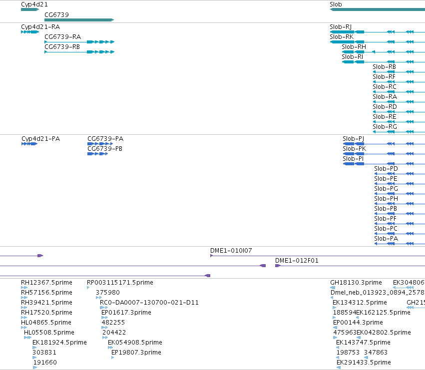Open the RH17520.5prime EST
Screen dimensions: 425x370
point(24,318)
